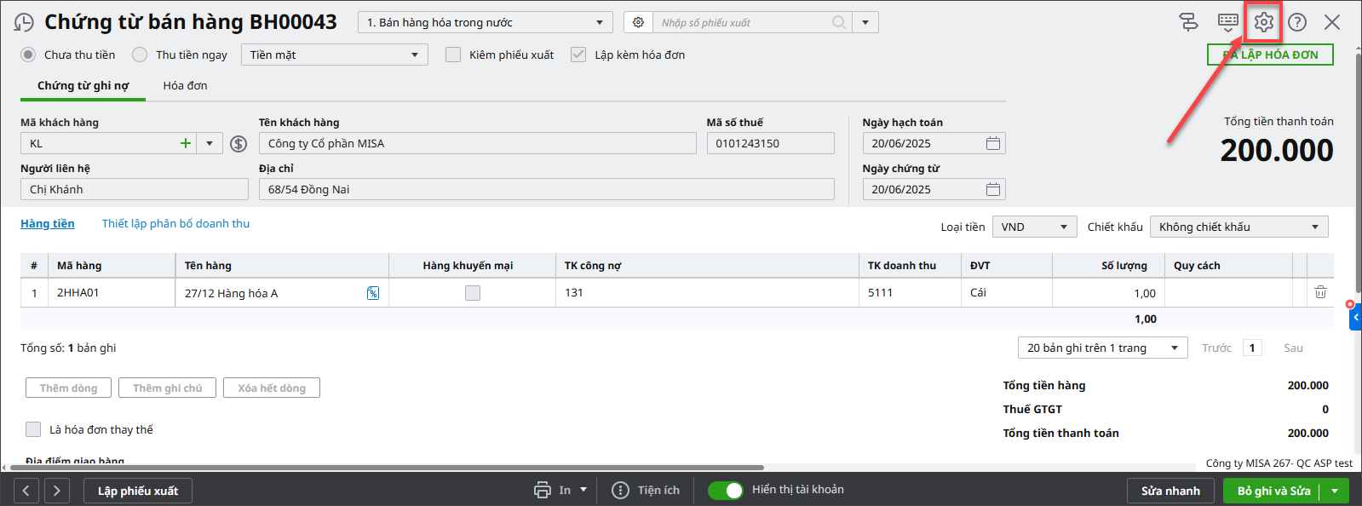The image size is (1362, 506).
Task: Expand the Chiết khấu dropdown
Action: [1238, 227]
